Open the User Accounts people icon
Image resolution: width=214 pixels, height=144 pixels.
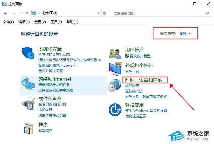tap(115, 54)
